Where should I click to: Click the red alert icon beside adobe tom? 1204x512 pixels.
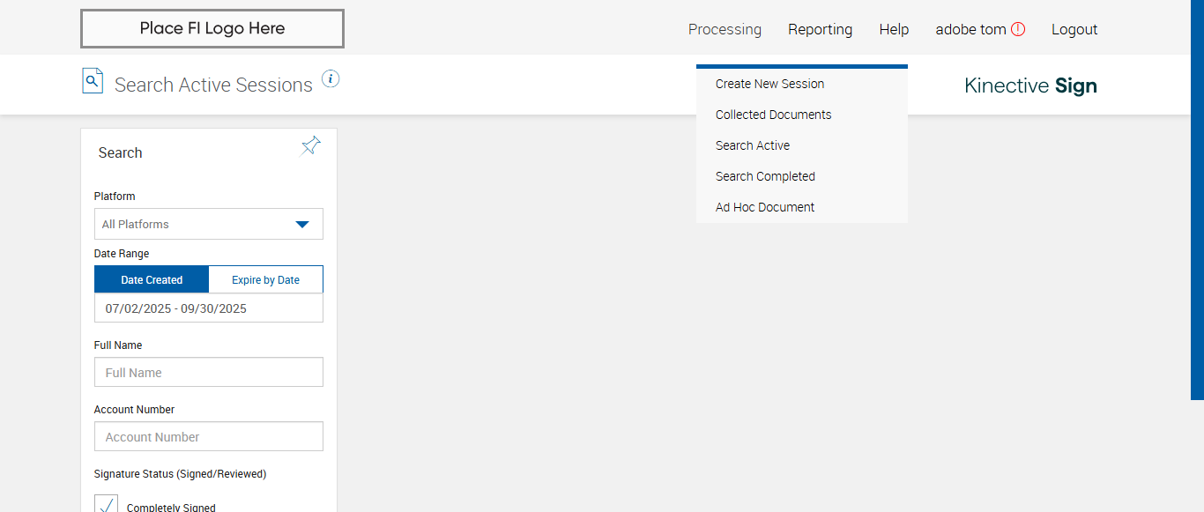point(1018,29)
